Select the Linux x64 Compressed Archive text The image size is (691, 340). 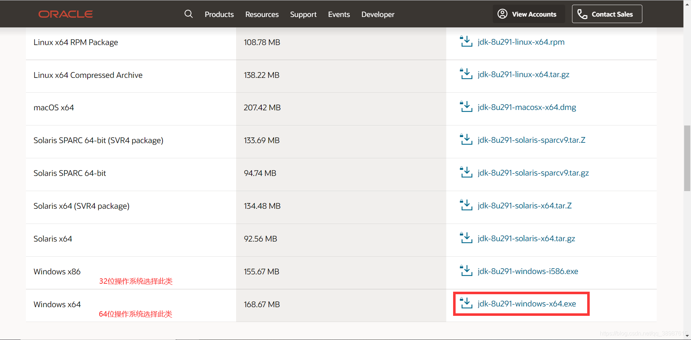[x=88, y=75]
